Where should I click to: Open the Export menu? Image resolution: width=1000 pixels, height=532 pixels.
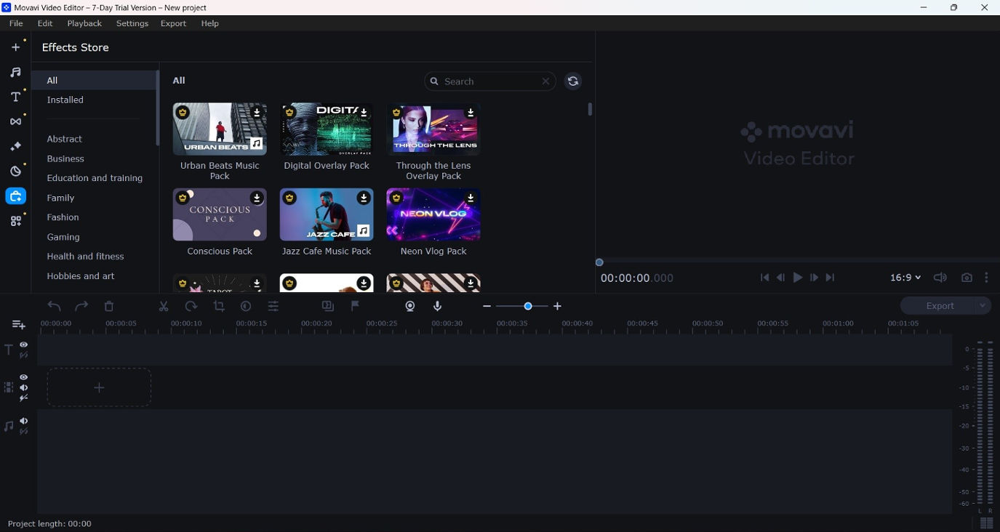[174, 23]
